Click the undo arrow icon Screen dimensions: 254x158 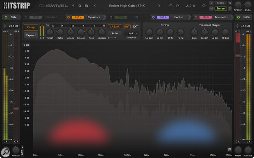pos(171,6)
